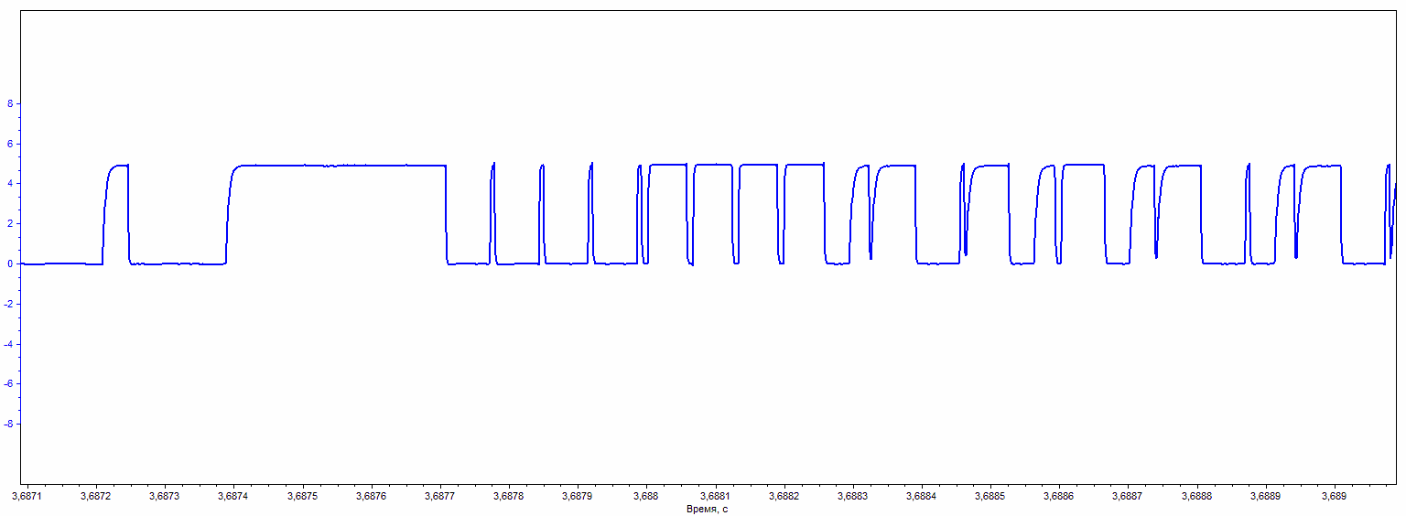Click the axis title "Время, с"
This screenshot has width=1406, height=516.
(x=708, y=508)
